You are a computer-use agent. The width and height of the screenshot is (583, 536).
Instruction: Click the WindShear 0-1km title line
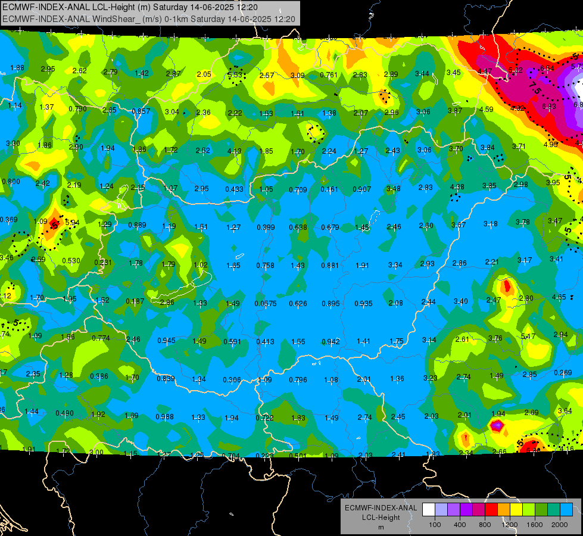click(149, 19)
